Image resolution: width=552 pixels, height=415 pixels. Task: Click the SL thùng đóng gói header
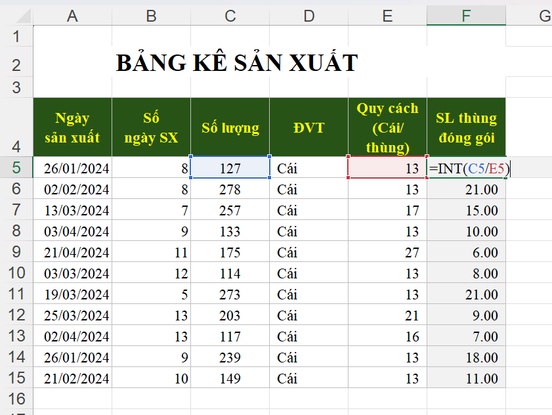(466, 127)
